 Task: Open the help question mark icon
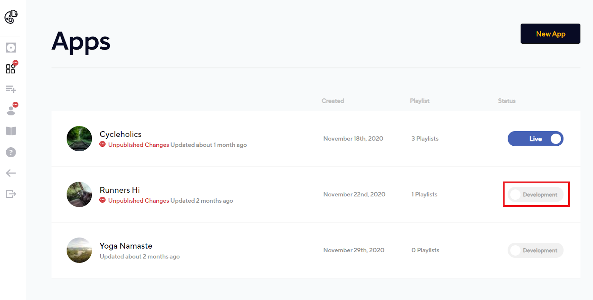coord(11,152)
